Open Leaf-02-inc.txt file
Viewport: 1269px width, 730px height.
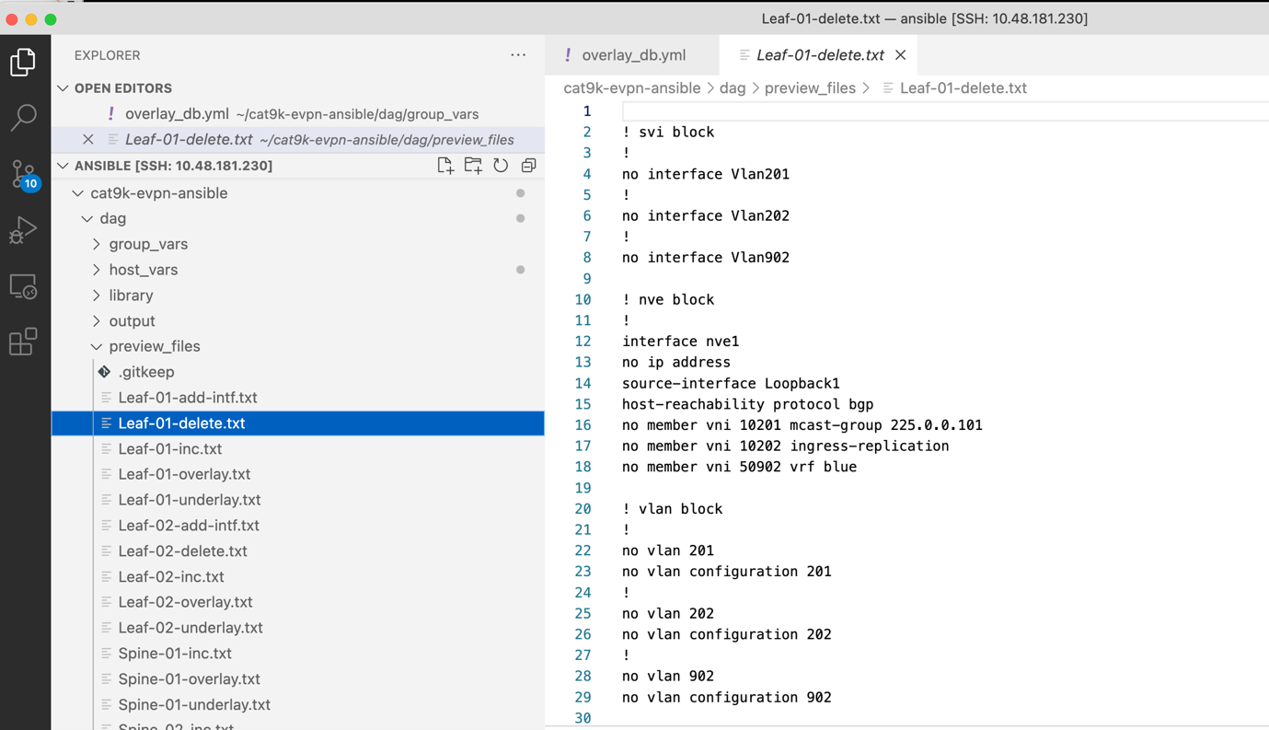coord(171,577)
